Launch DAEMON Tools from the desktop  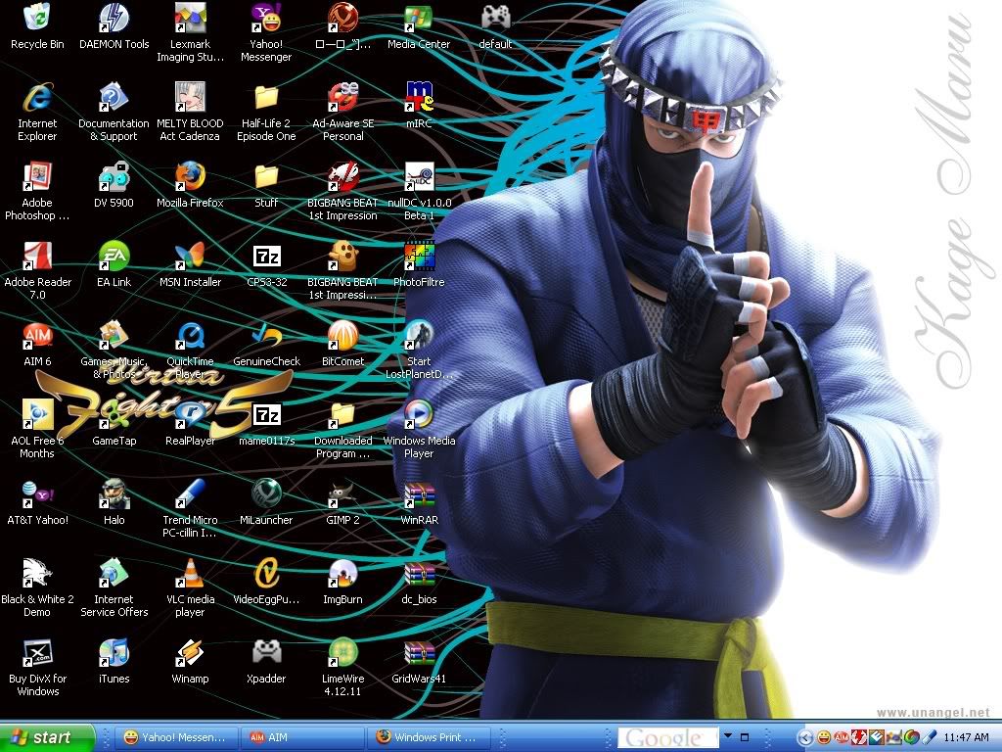coord(114,18)
